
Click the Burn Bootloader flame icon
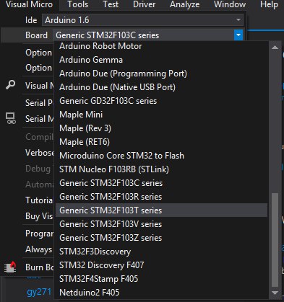click(10, 267)
